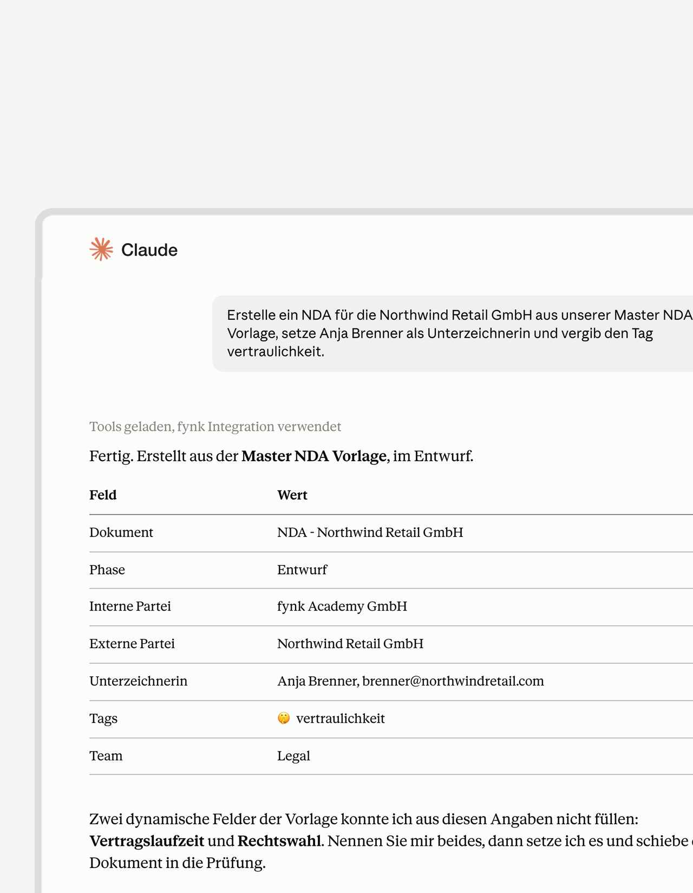Click the 'Unterzeichnerin' row label
Screen dimensions: 693x893
coord(139,681)
